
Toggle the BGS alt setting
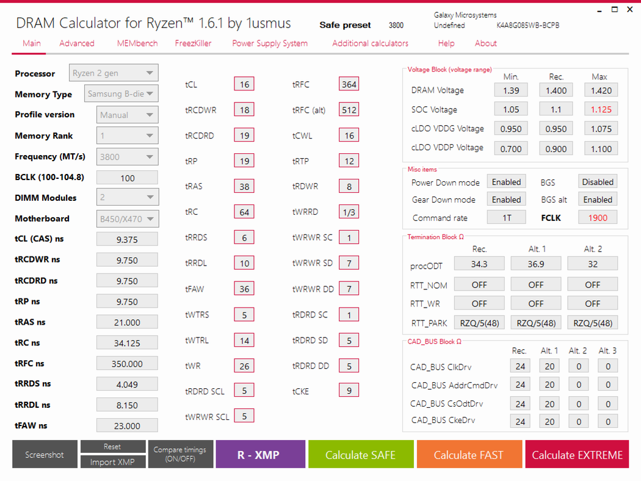597,199
